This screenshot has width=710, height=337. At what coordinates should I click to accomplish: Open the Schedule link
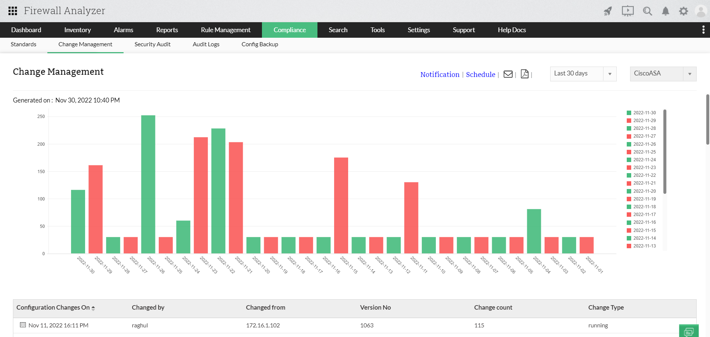pos(480,74)
